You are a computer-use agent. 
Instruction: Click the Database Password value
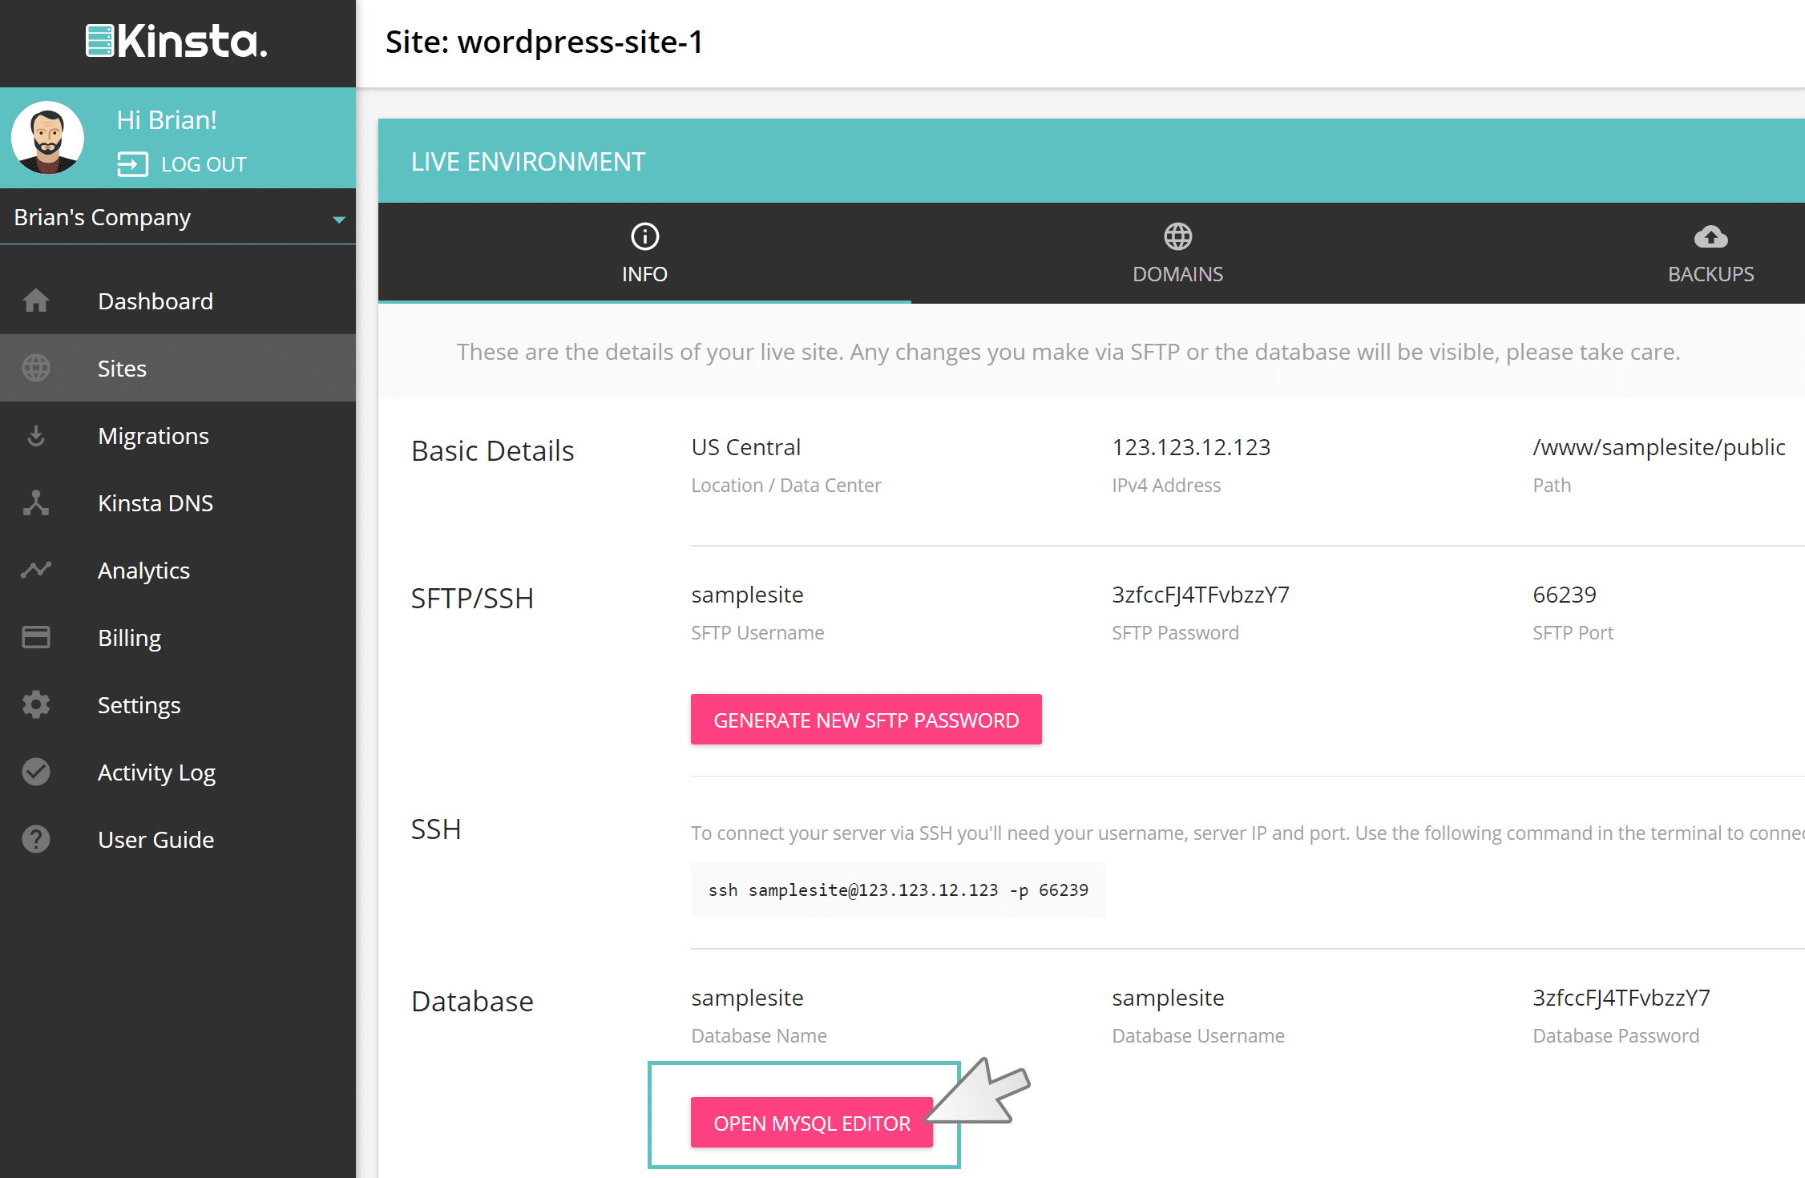[x=1621, y=998]
